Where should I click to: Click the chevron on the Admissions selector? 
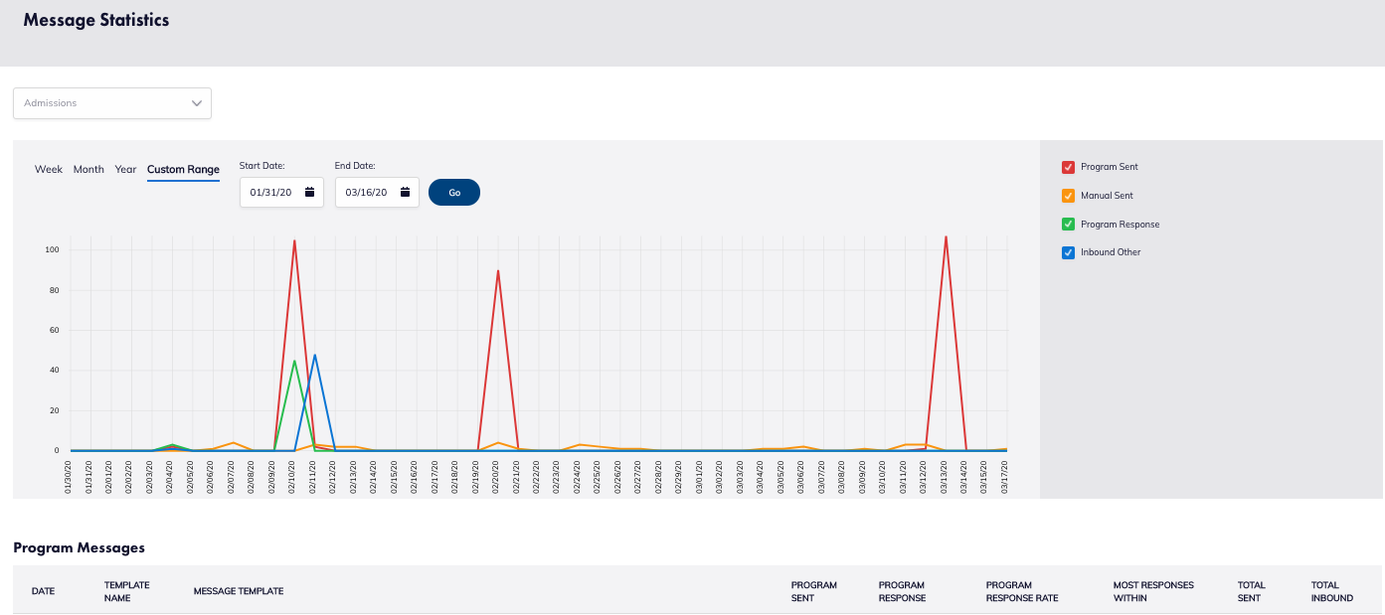[197, 102]
